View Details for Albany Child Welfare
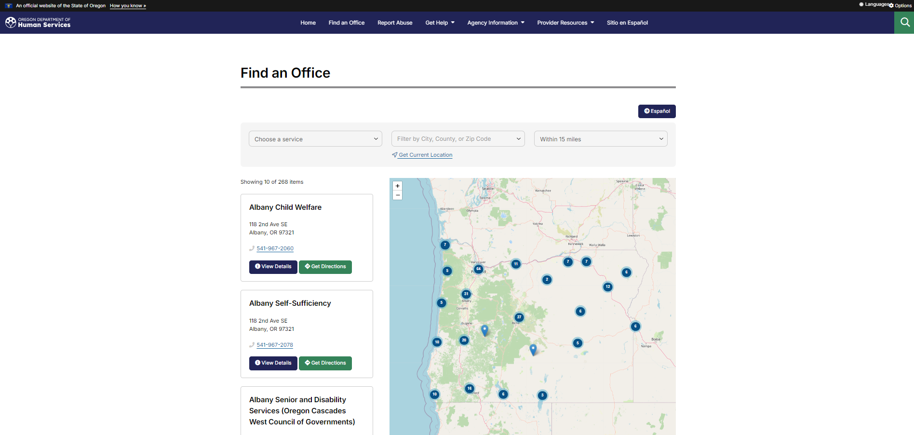 point(273,267)
